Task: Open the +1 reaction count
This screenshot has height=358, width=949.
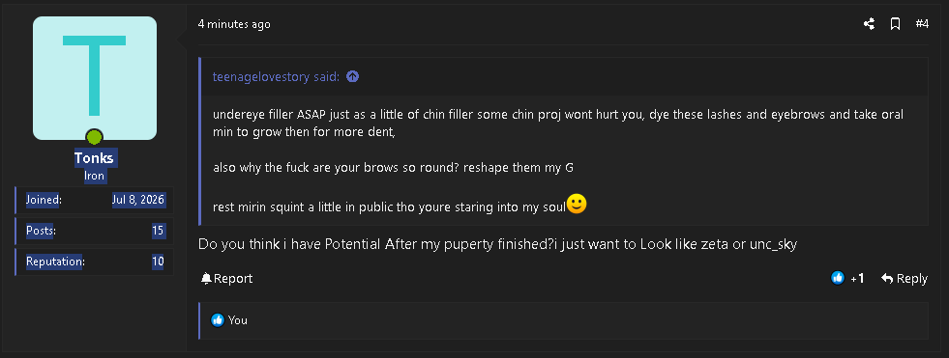Action: coord(857,278)
